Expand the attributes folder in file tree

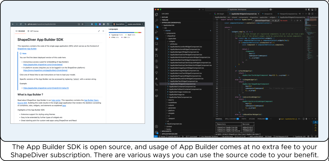pos(174,44)
